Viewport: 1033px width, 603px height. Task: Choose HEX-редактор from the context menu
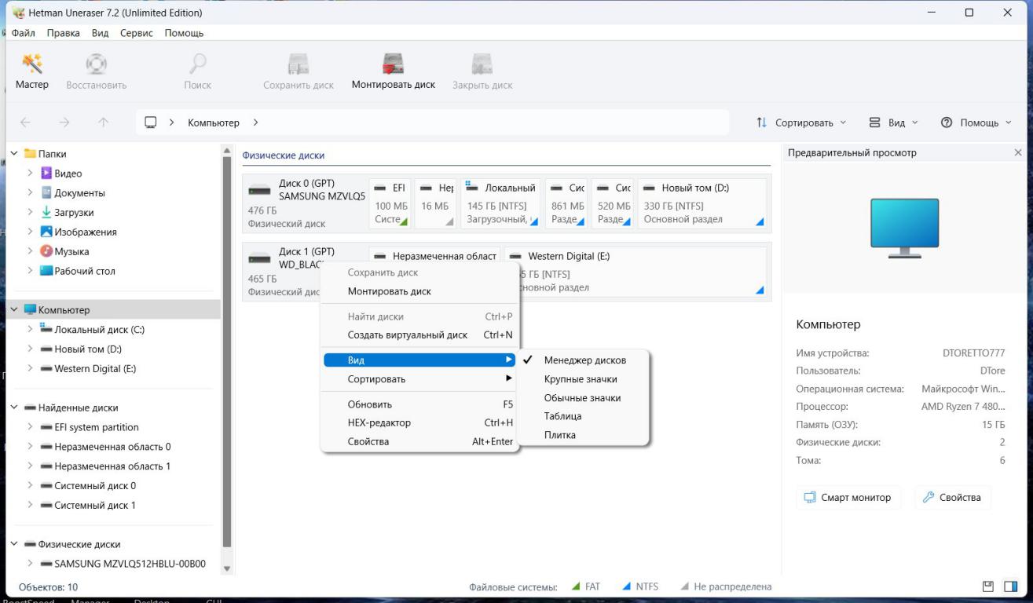(379, 422)
